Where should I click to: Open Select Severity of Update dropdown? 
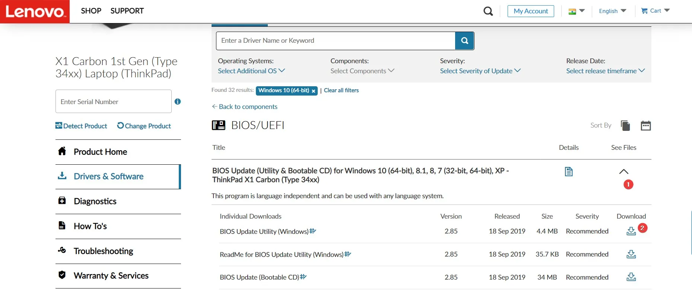pos(480,71)
